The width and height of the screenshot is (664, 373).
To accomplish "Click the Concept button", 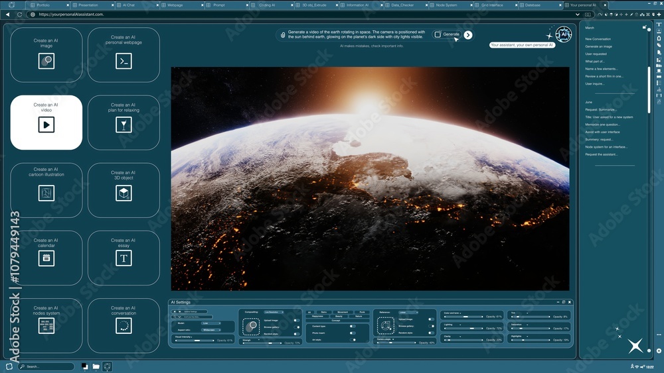I will click(x=336, y=321).
